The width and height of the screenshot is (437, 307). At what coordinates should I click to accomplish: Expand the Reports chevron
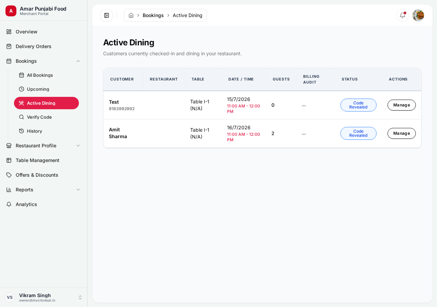pos(78,190)
